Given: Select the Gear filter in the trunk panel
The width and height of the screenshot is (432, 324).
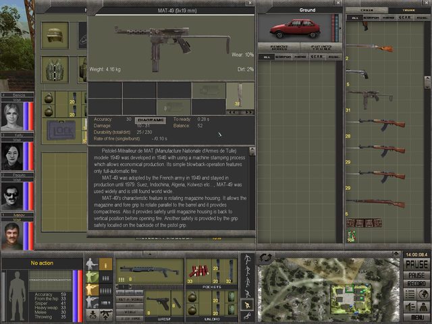Looking at the screenshot, I should coord(404,18).
